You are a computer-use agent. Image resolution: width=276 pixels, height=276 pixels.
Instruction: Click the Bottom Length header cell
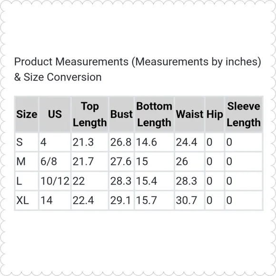point(154,114)
